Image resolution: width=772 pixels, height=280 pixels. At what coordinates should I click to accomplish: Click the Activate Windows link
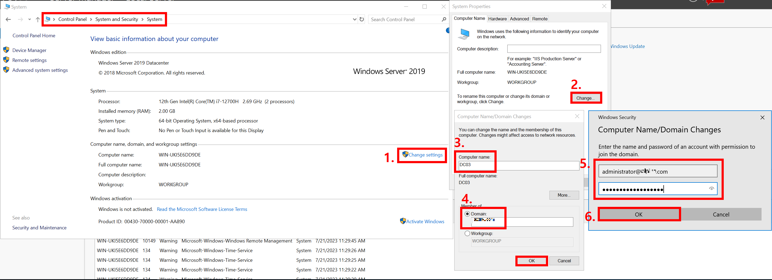click(425, 221)
